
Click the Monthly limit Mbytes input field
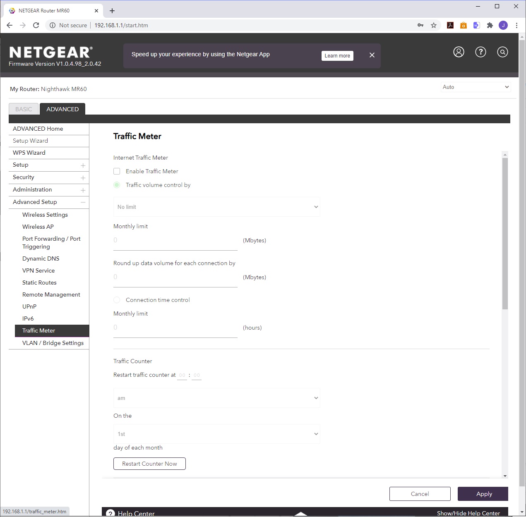175,240
